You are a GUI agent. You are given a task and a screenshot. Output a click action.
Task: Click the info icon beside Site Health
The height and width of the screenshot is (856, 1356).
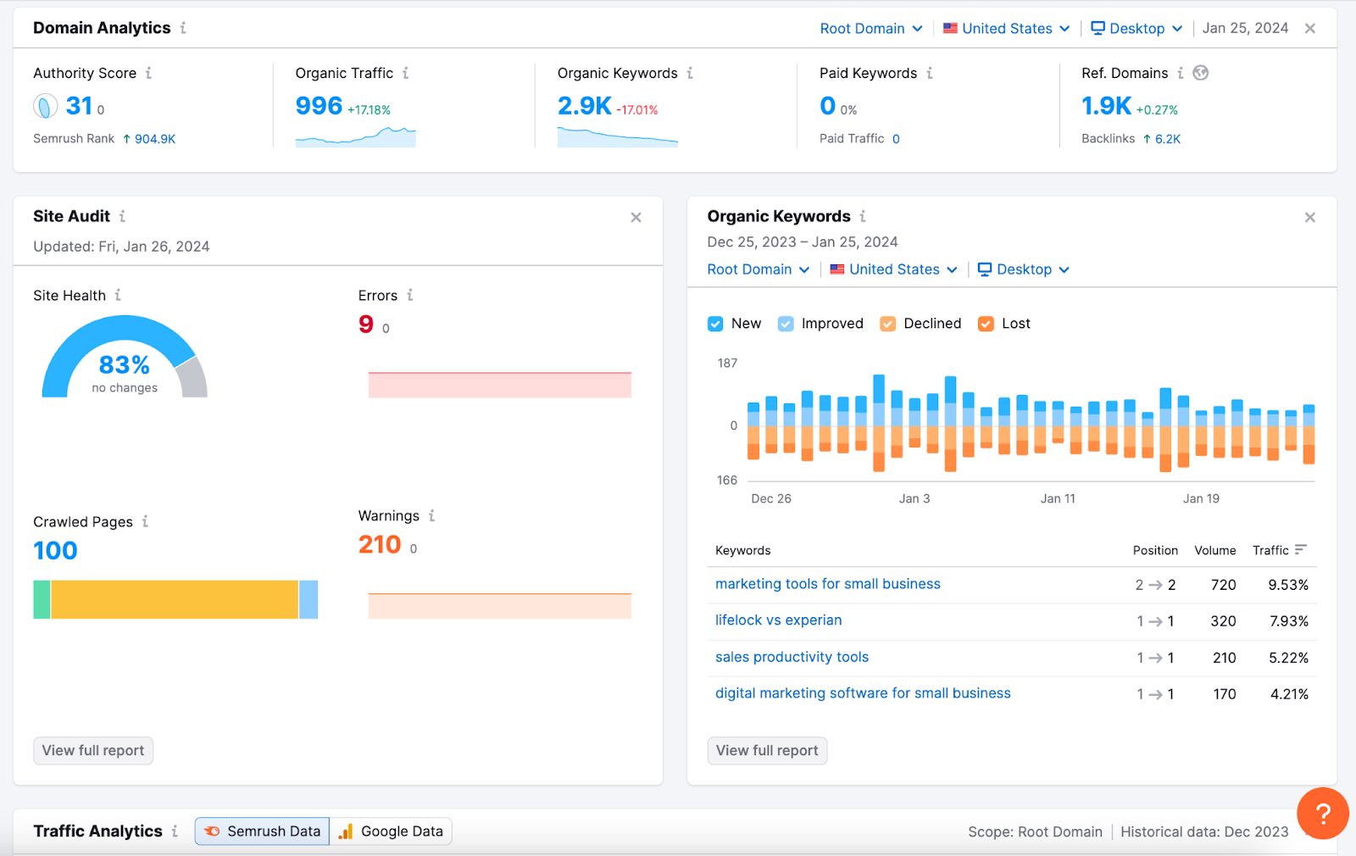click(118, 296)
